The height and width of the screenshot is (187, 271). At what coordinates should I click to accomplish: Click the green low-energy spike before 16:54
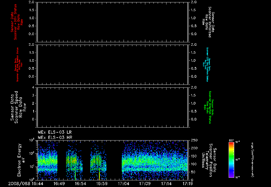point(75,176)
